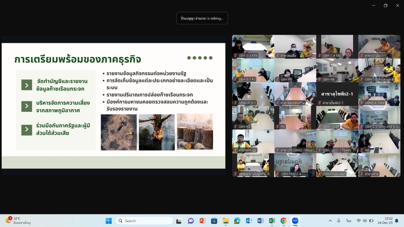Screen dimensions: 404x227
Task: Open Task View from the taskbar
Action: (x=179, y=221)
